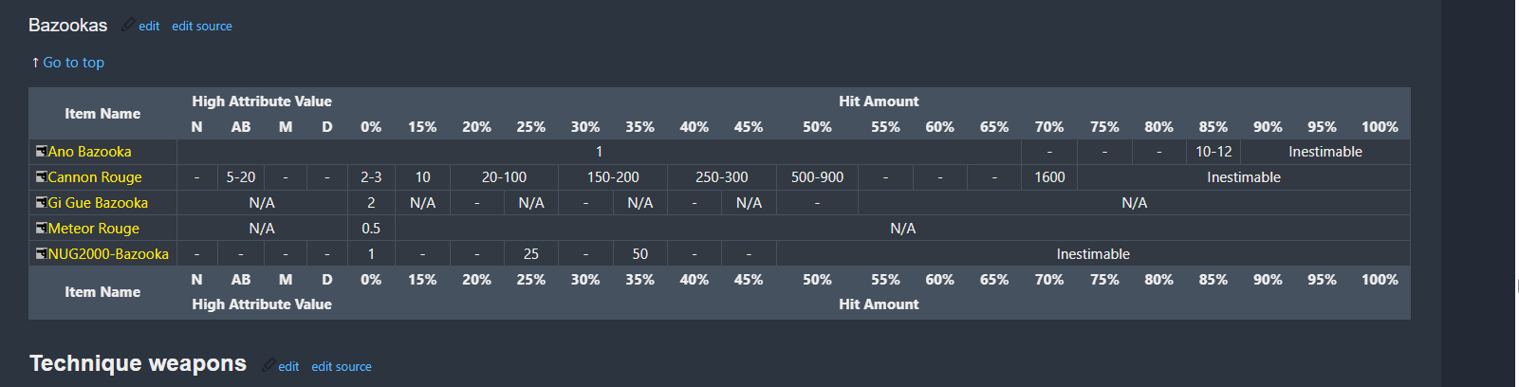Click the pencil icon beside Technique weapons
The height and width of the screenshot is (387, 1519).
pos(269,365)
